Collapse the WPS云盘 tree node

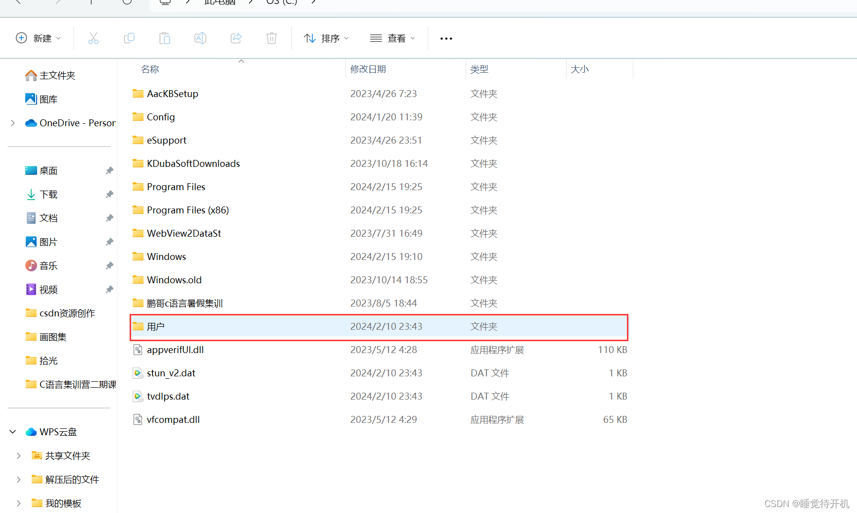(x=13, y=432)
